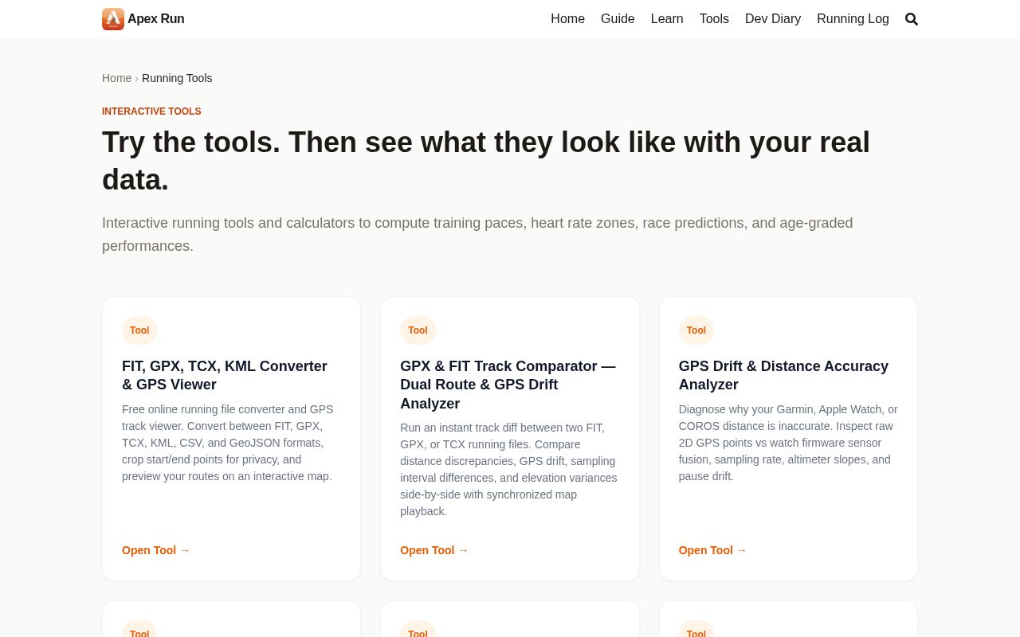Click the Home breadcrumb link
1020x637 pixels.
[116, 78]
